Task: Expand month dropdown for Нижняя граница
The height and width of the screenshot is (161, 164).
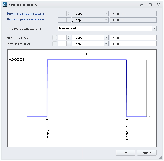Action: click(106, 38)
